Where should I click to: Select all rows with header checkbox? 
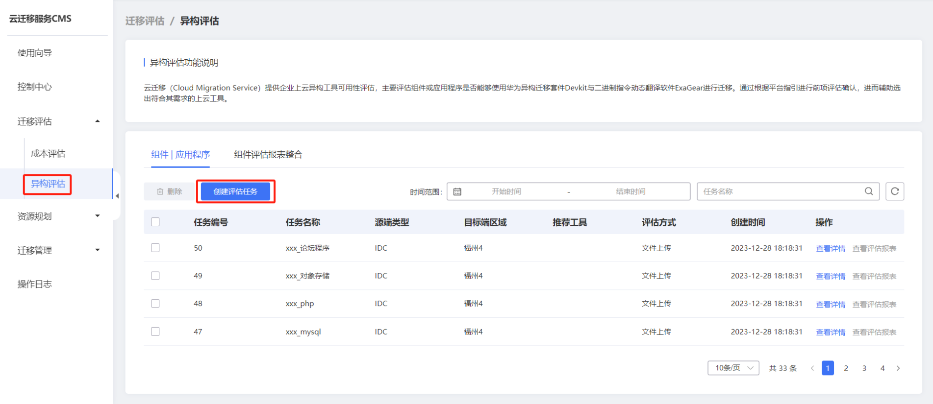tap(155, 222)
